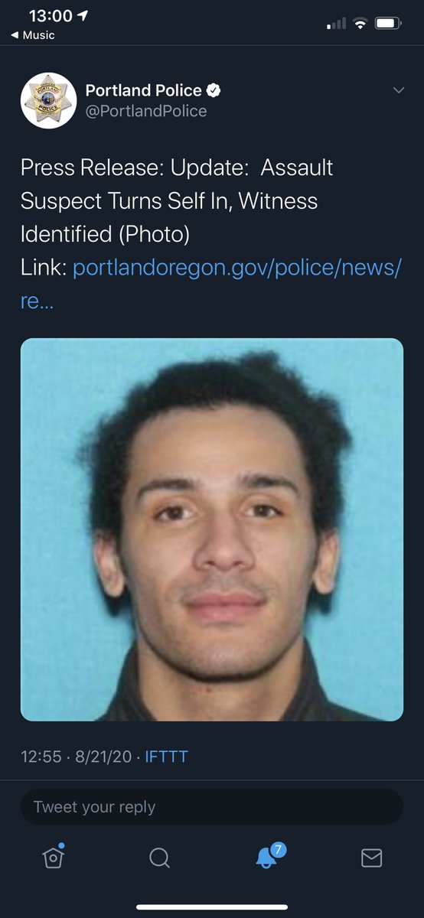Open the Home tab icon
Image resolution: width=424 pixels, height=918 pixels.
tap(53, 858)
